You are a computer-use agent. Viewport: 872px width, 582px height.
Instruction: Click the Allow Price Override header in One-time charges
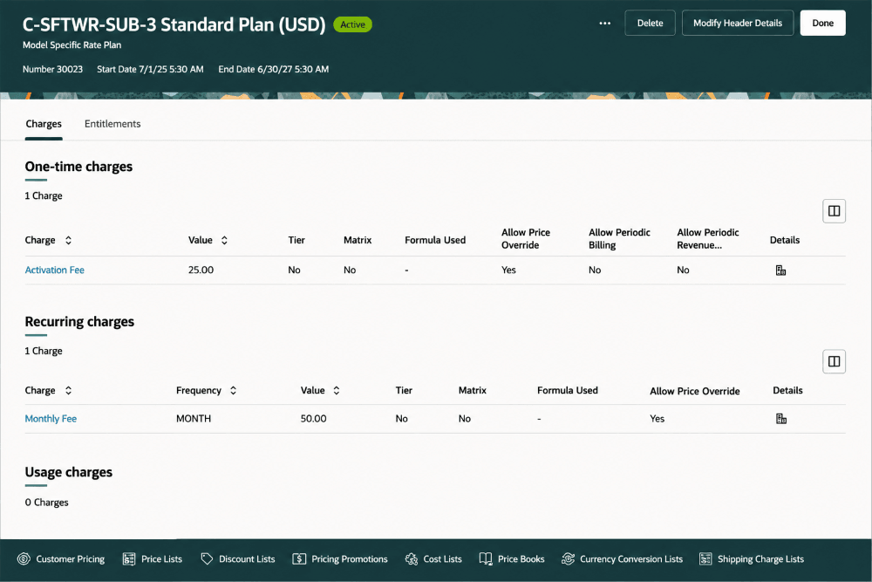[x=526, y=239]
